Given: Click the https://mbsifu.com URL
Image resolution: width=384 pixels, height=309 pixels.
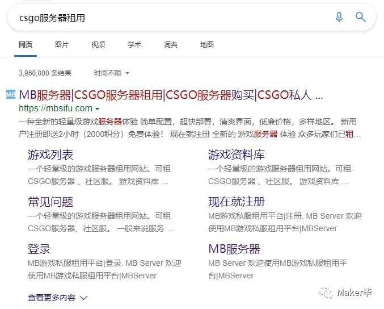Looking at the screenshot, I should click(56, 108).
